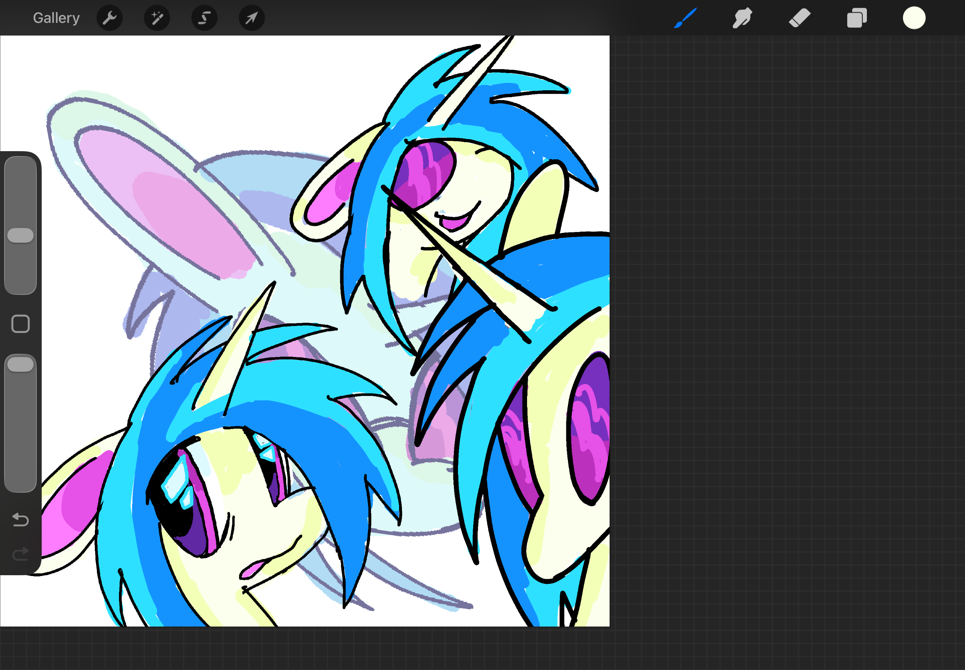Open the Layers panel
The image size is (965, 670).
coord(857,18)
